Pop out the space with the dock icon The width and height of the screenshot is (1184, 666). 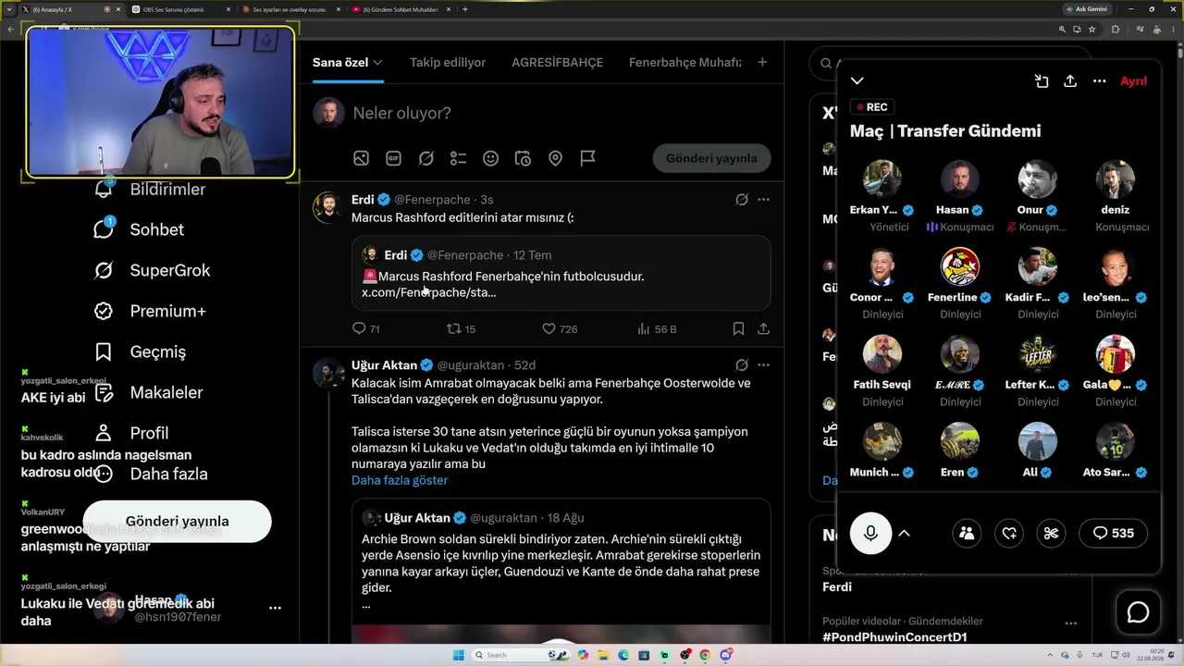click(1041, 80)
